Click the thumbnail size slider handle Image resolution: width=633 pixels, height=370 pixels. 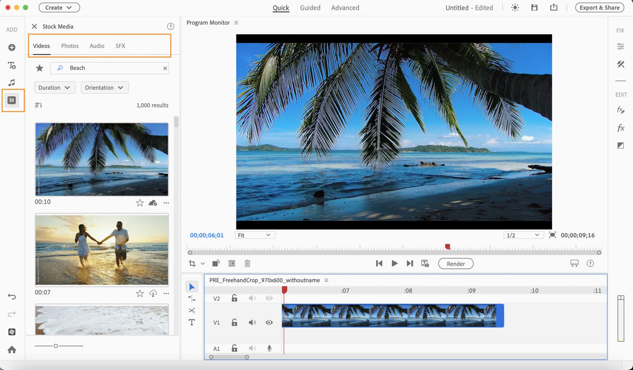coord(56,346)
